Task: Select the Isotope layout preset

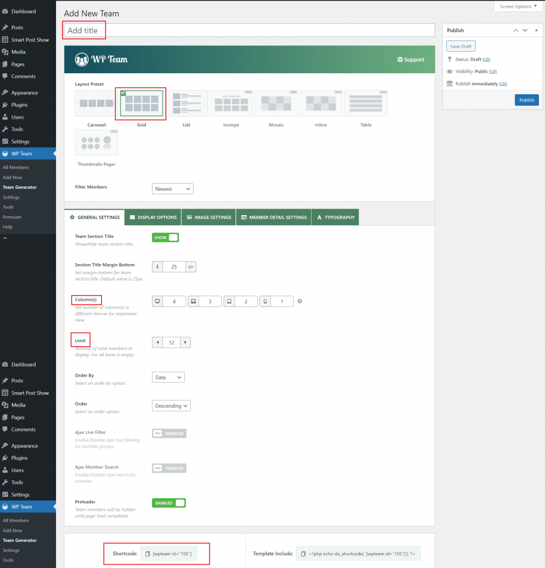Action: point(231,103)
